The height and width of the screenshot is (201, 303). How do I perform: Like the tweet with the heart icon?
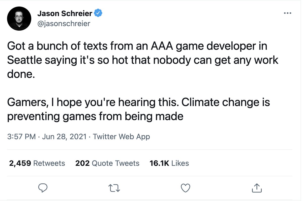[186, 188]
